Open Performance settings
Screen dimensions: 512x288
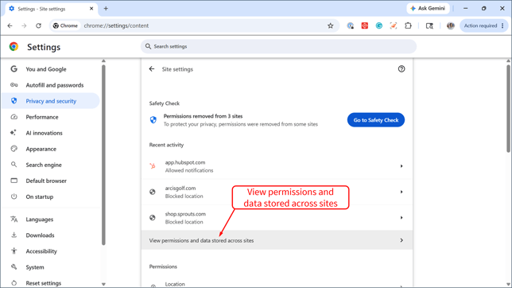point(51,117)
